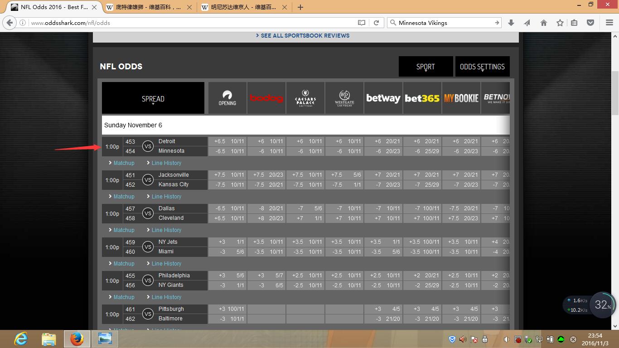This screenshot has height=348, width=619.
Task: Select the NFL Odds 2016 browser tab
Action: 54,7
